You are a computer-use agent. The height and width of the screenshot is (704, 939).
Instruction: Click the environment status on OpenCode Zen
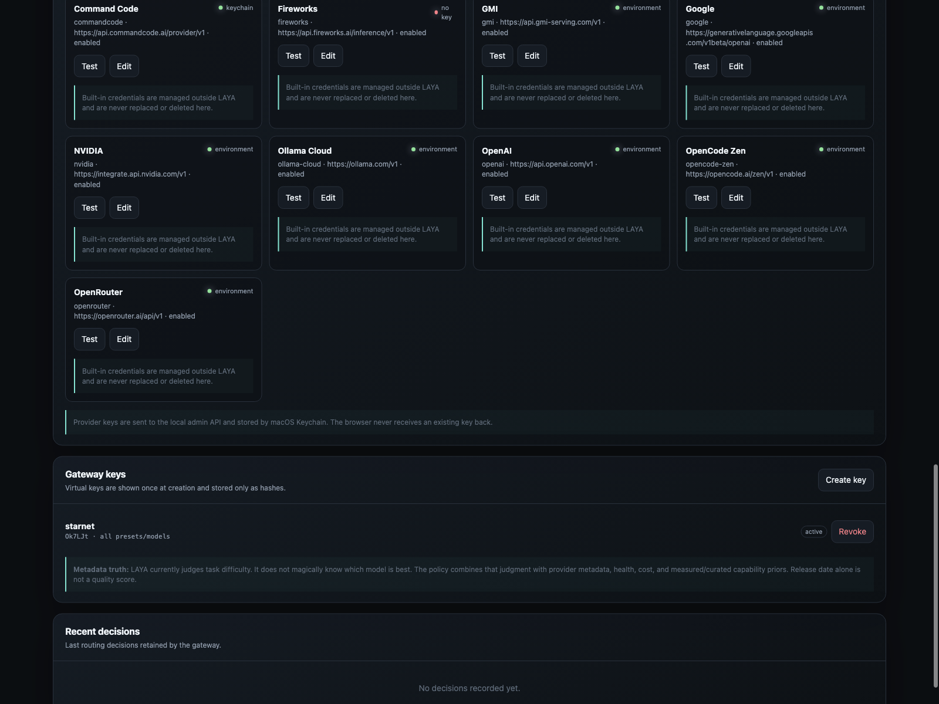pyautogui.click(x=842, y=149)
